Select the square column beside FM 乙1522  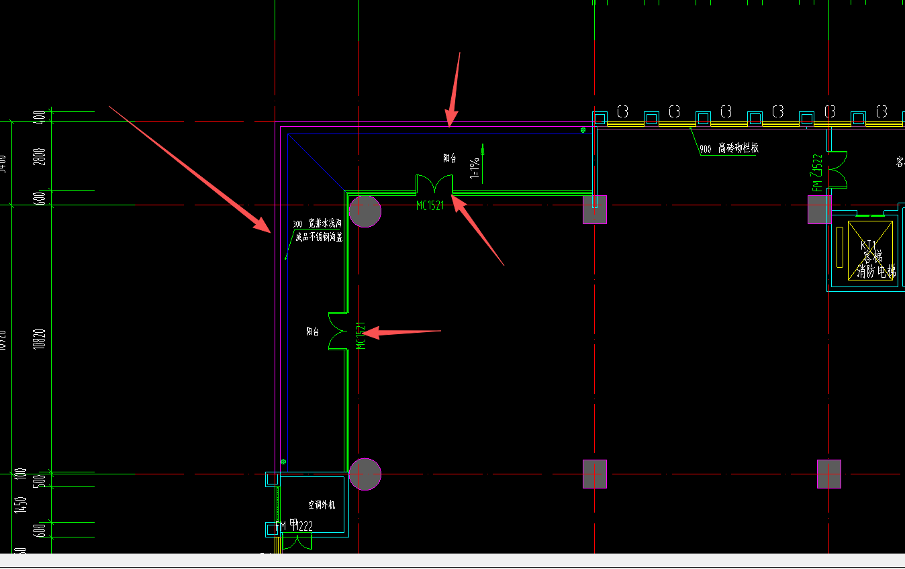pos(819,209)
